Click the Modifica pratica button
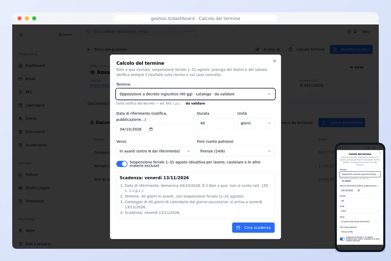Image resolution: width=391 pixels, height=261 pixels. 351,49
